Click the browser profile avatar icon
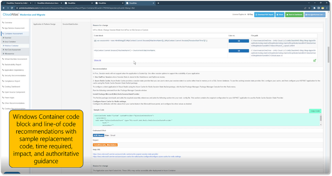 [323, 8]
